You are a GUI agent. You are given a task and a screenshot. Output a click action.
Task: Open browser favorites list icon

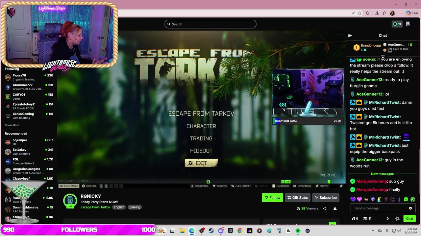[384, 13]
